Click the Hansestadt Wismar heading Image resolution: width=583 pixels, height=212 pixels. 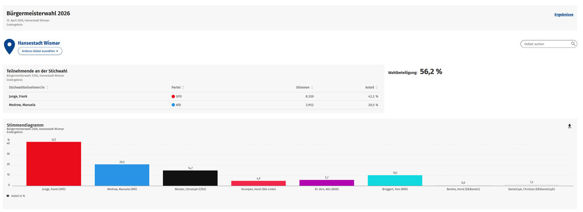(x=39, y=43)
